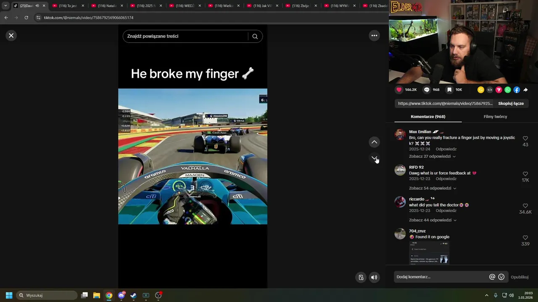Reply to riccardo's comment
Viewport: 538px width, 302px height.
(x=446, y=211)
